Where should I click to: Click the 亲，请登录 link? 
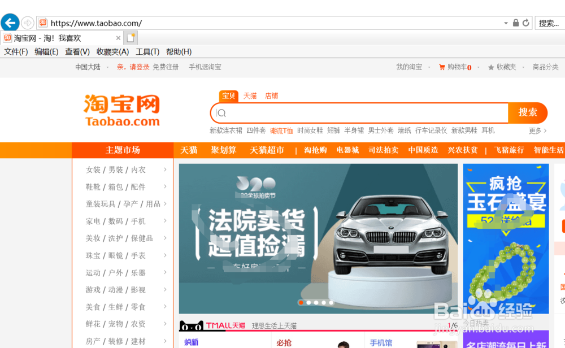point(133,67)
